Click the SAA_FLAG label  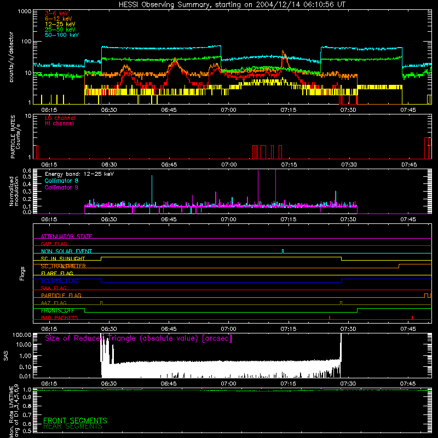click(x=54, y=288)
